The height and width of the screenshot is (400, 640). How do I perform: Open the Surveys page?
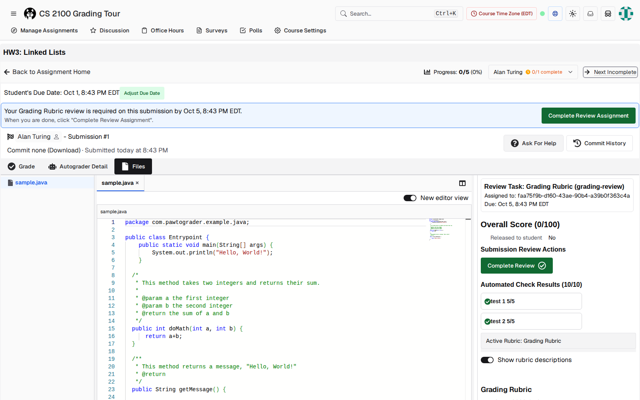pyautogui.click(x=212, y=30)
